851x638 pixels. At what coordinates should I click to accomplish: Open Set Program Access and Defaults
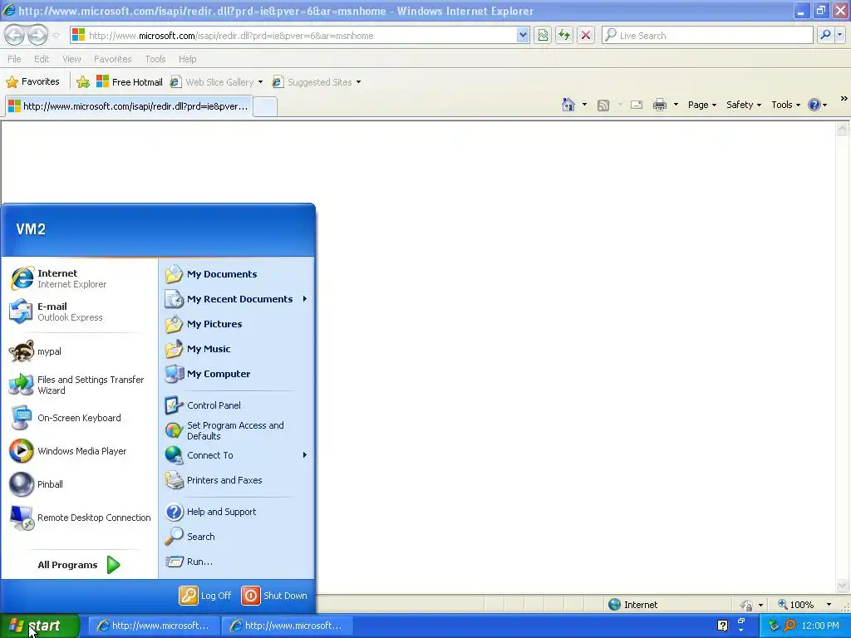(x=237, y=430)
